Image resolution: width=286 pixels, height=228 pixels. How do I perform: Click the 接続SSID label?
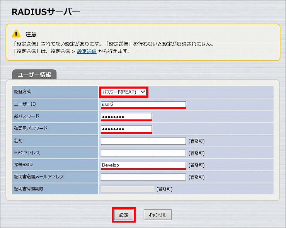click(23, 165)
